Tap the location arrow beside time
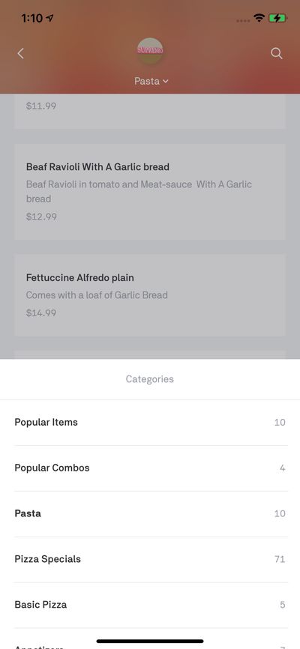The width and height of the screenshot is (300, 649). [x=50, y=18]
